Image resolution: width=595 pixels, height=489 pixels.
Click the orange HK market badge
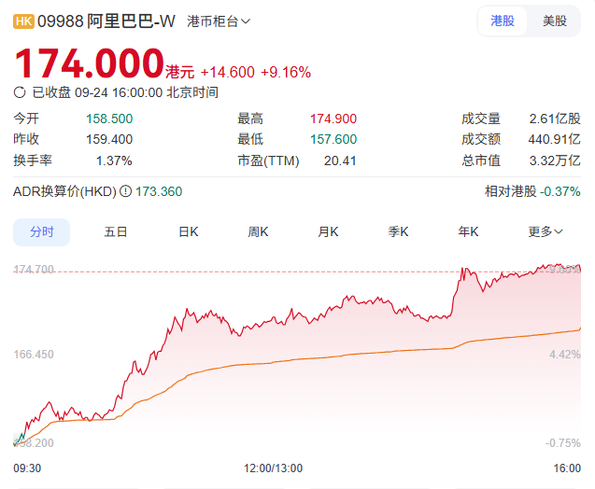point(23,21)
